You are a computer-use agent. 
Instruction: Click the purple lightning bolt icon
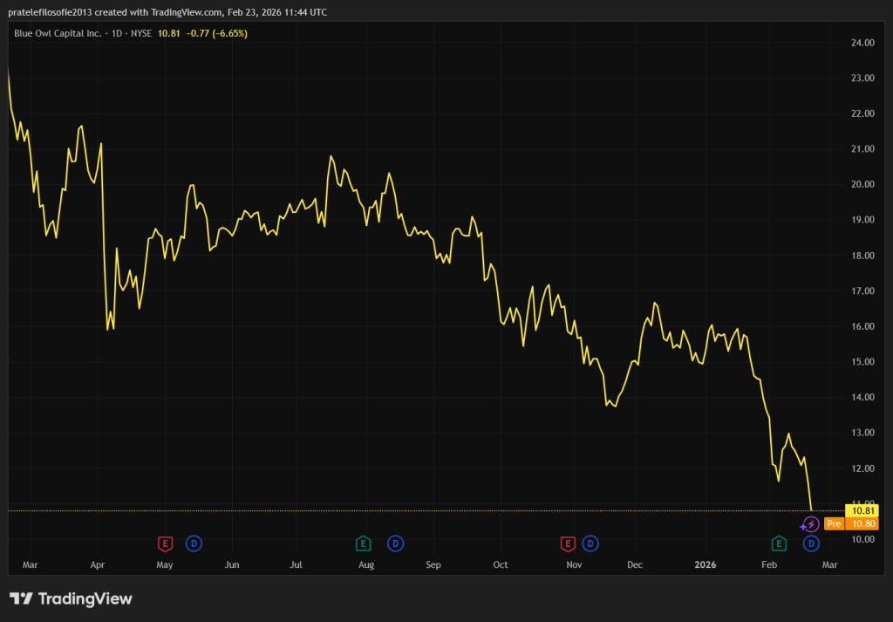click(810, 524)
